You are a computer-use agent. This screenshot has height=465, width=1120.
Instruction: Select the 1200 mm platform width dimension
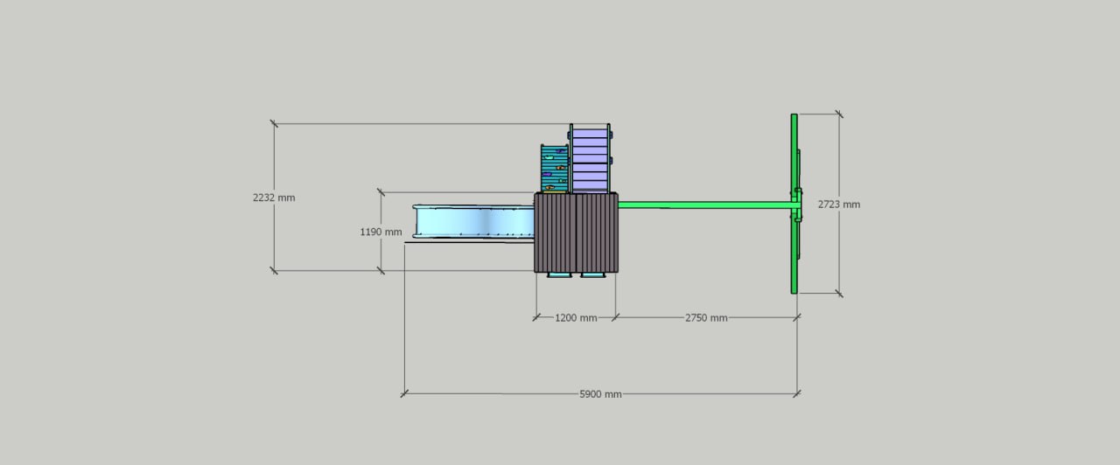click(x=575, y=318)
